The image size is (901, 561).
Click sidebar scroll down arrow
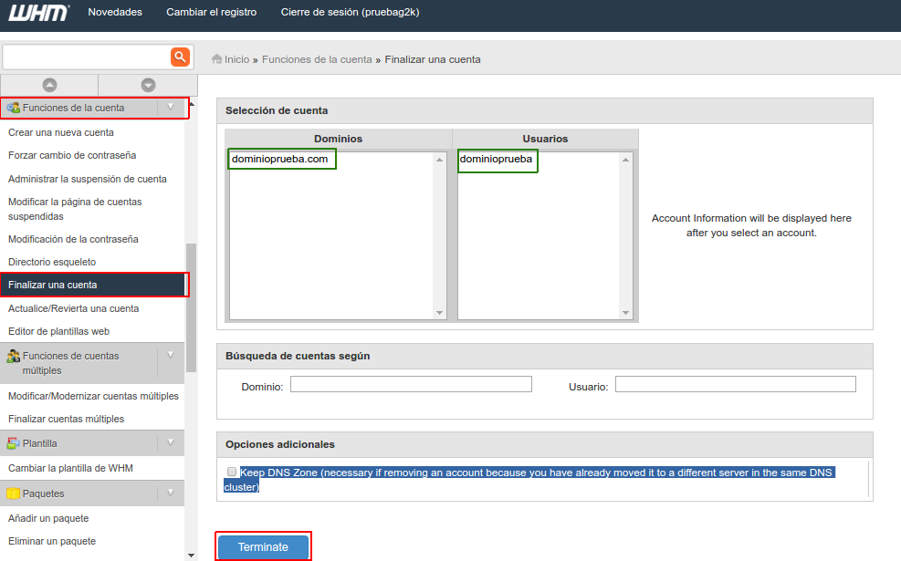pyautogui.click(x=192, y=556)
